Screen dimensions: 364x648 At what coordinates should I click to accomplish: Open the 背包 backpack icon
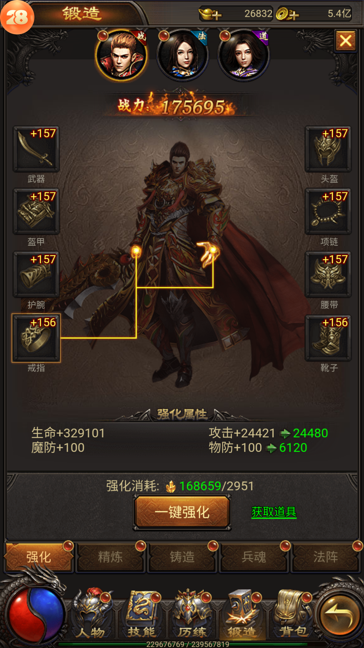point(293,615)
